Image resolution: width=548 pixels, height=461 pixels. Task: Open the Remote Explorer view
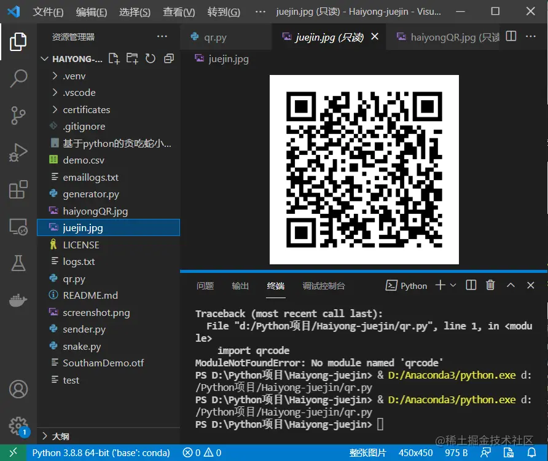(x=18, y=227)
